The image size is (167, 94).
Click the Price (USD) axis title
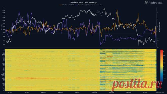(2, 27)
